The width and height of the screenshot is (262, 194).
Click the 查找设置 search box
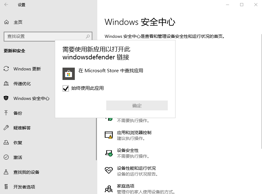(x=48, y=37)
